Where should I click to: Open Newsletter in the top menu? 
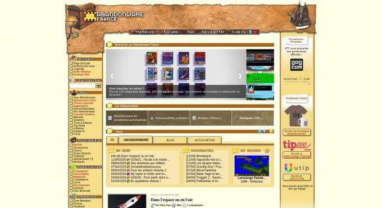pos(213,32)
